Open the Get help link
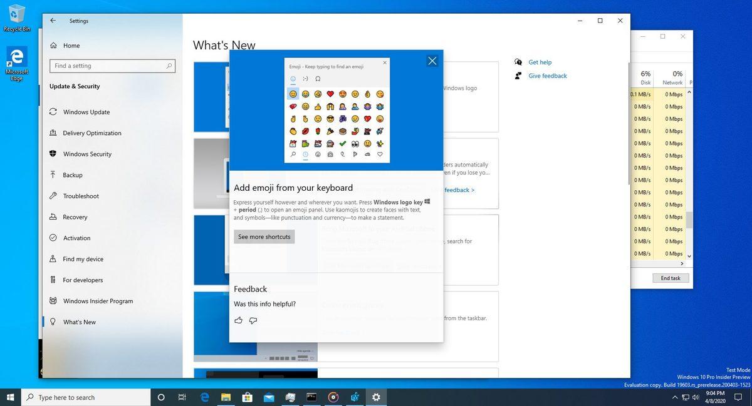The width and height of the screenshot is (752, 406). 540,62
